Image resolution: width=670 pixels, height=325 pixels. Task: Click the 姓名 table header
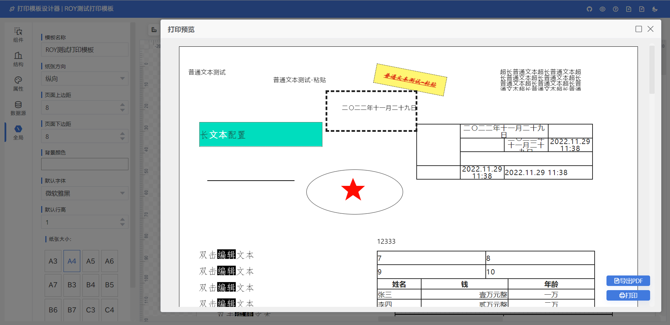[399, 284]
